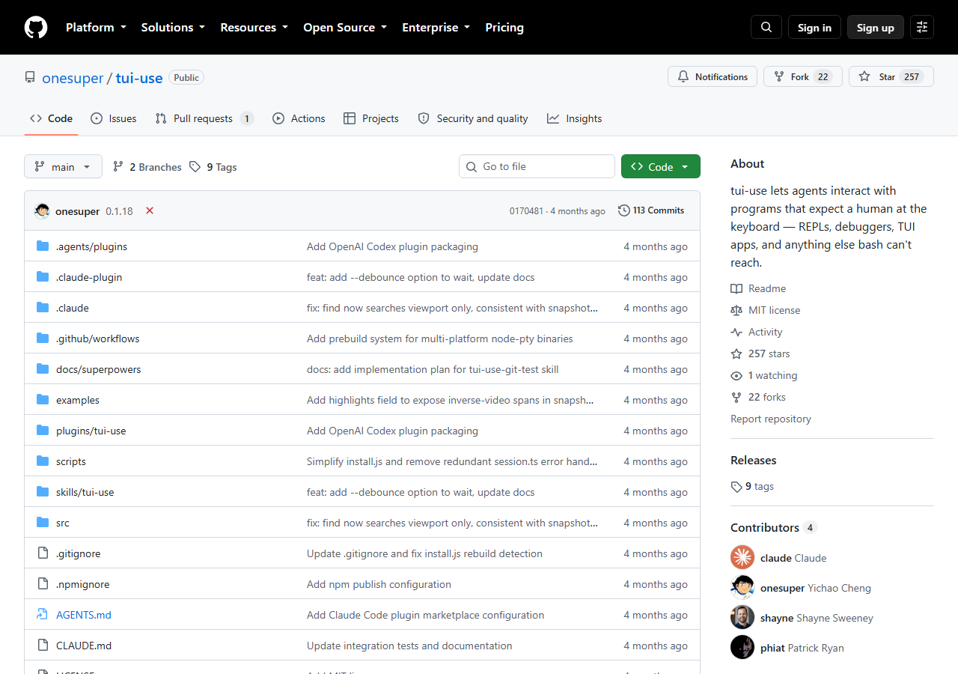Switch to the Pull requests tab
The image size is (958, 674).
204,118
